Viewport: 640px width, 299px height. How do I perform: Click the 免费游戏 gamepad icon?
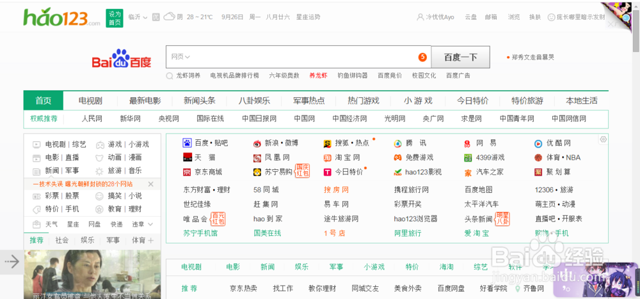click(397, 157)
